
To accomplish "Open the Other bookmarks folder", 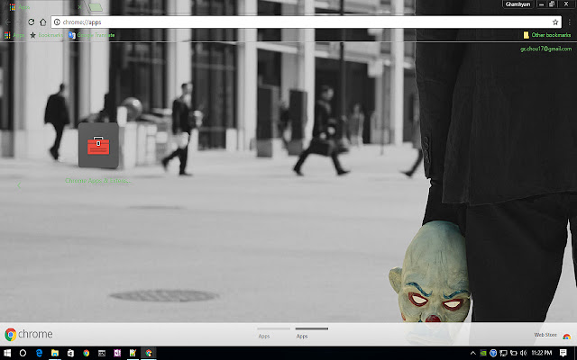I will (x=547, y=35).
